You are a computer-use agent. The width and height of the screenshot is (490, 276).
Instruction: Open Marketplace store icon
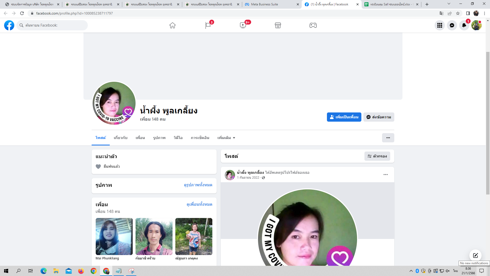[x=278, y=25]
